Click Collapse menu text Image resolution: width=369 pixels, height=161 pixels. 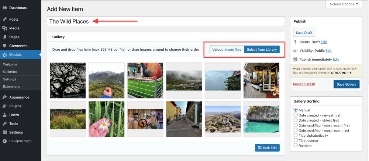click(x=21, y=141)
